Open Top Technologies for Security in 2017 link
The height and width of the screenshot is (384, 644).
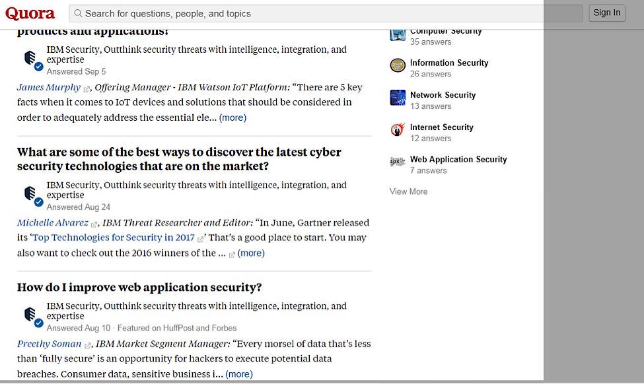(114, 238)
